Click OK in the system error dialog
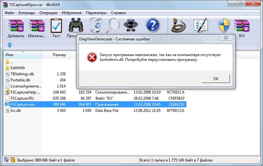 (216, 79)
